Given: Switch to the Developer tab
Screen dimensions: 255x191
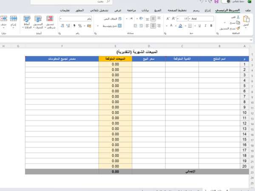Looking at the screenshot, I should pyautogui.click(x=80, y=10).
